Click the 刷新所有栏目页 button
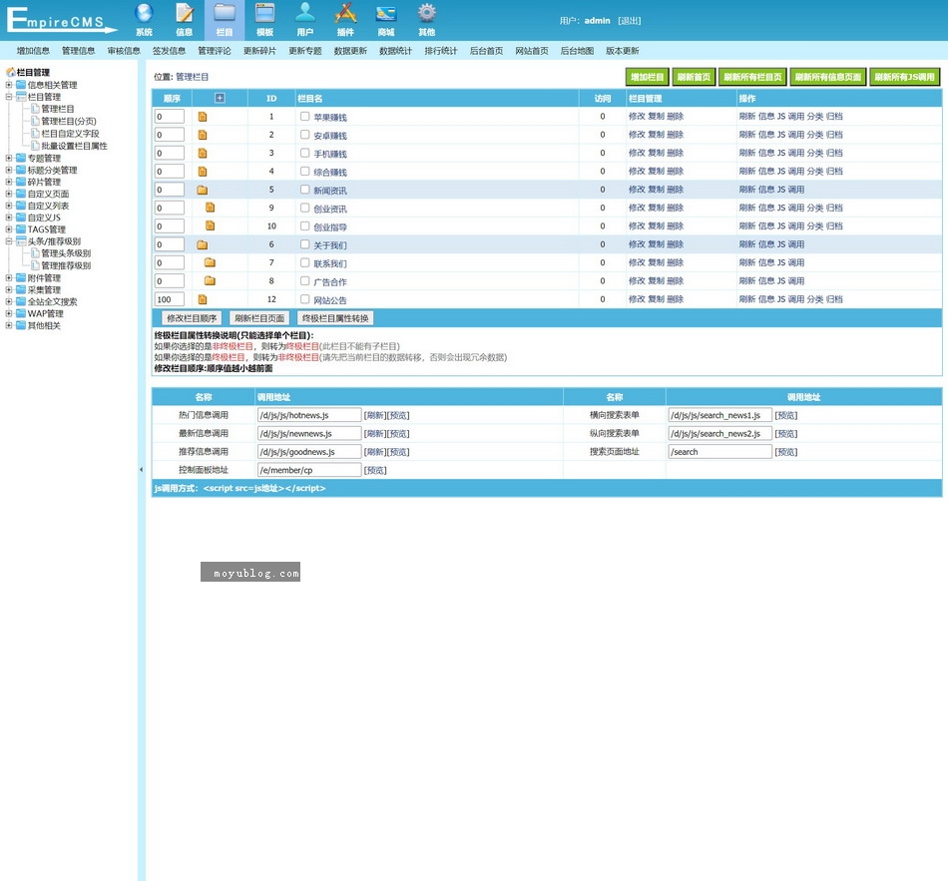This screenshot has width=948, height=881. coord(752,77)
